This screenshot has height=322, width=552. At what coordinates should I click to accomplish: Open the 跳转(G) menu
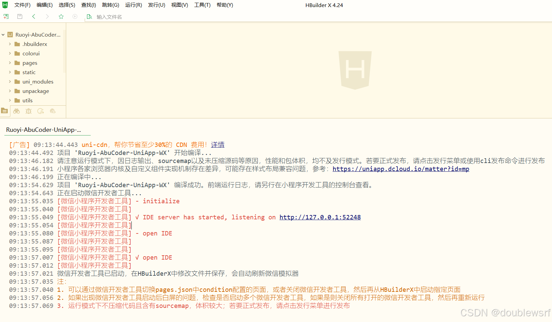click(111, 5)
